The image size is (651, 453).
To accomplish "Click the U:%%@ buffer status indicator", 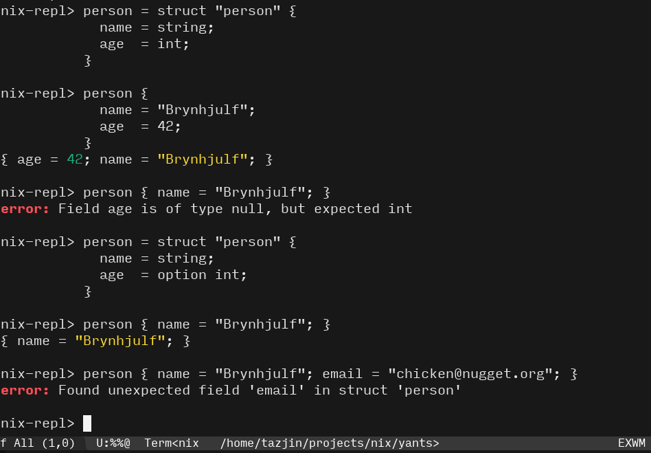I will pos(113,443).
